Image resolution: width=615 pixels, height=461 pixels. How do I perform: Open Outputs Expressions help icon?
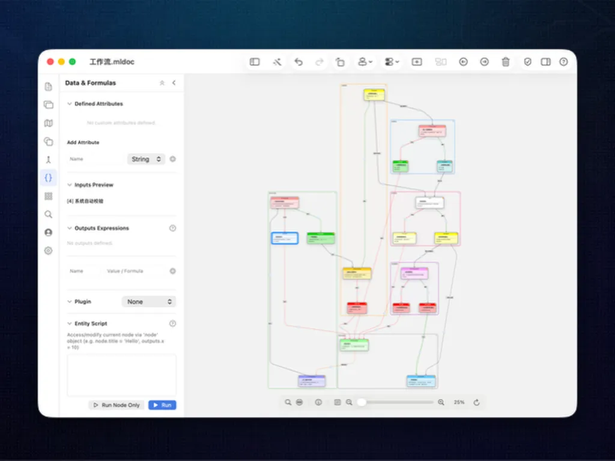coord(172,228)
